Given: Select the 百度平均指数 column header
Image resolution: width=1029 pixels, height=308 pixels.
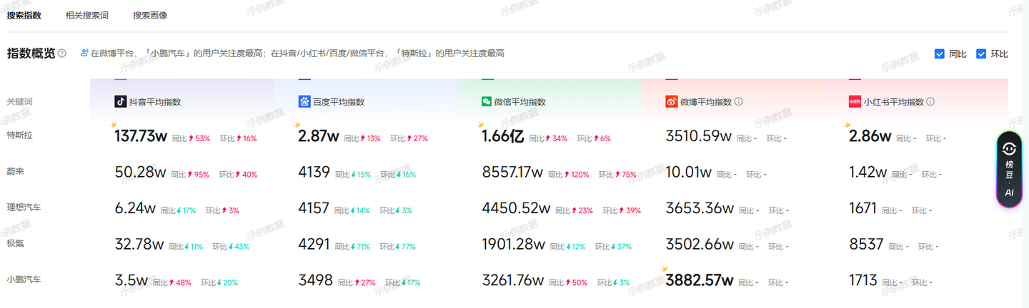Looking at the screenshot, I should (x=339, y=102).
